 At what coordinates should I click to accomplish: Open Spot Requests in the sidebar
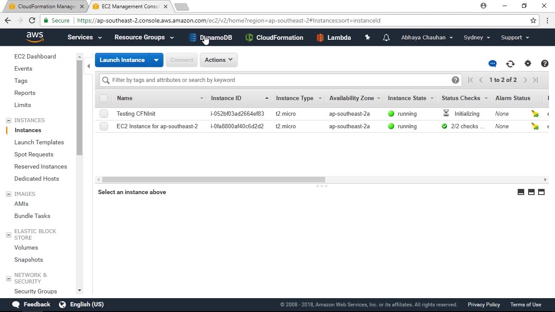click(34, 154)
